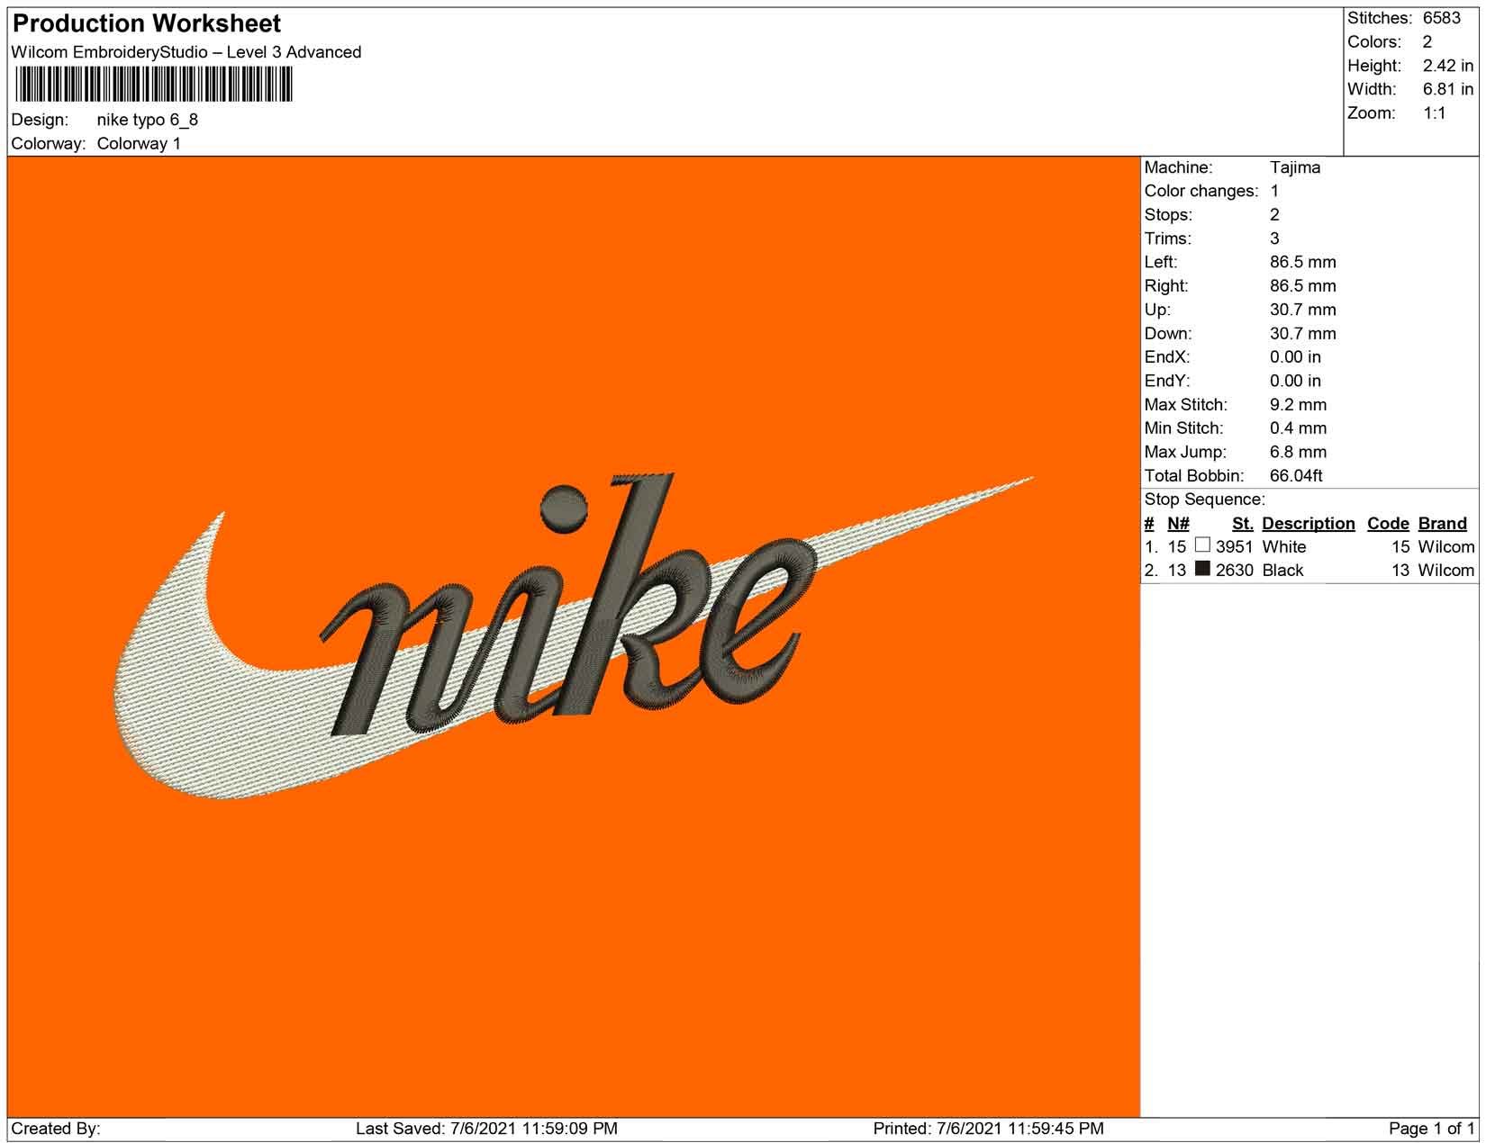Screen dimensions: 1486x1143
Task: Click stitch count "3951" in White row
Action: click(x=1235, y=546)
